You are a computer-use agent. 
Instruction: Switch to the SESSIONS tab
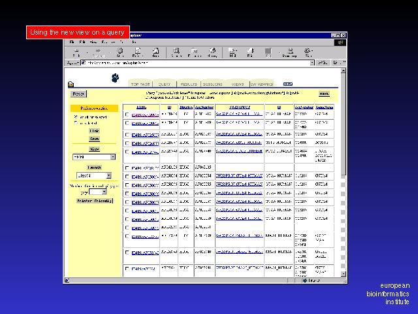(x=212, y=84)
